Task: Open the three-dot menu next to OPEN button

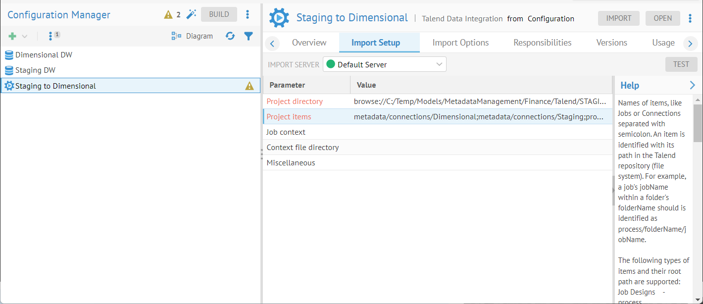Action: point(690,18)
